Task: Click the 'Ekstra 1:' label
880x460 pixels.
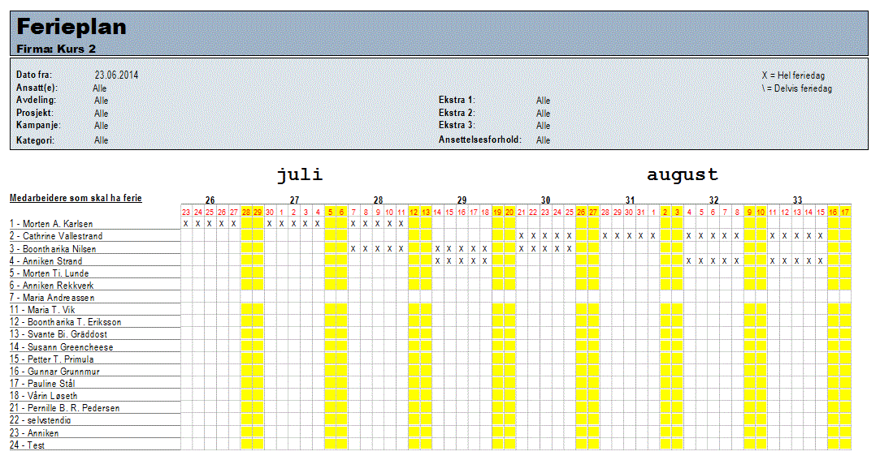Action: pyautogui.click(x=457, y=100)
